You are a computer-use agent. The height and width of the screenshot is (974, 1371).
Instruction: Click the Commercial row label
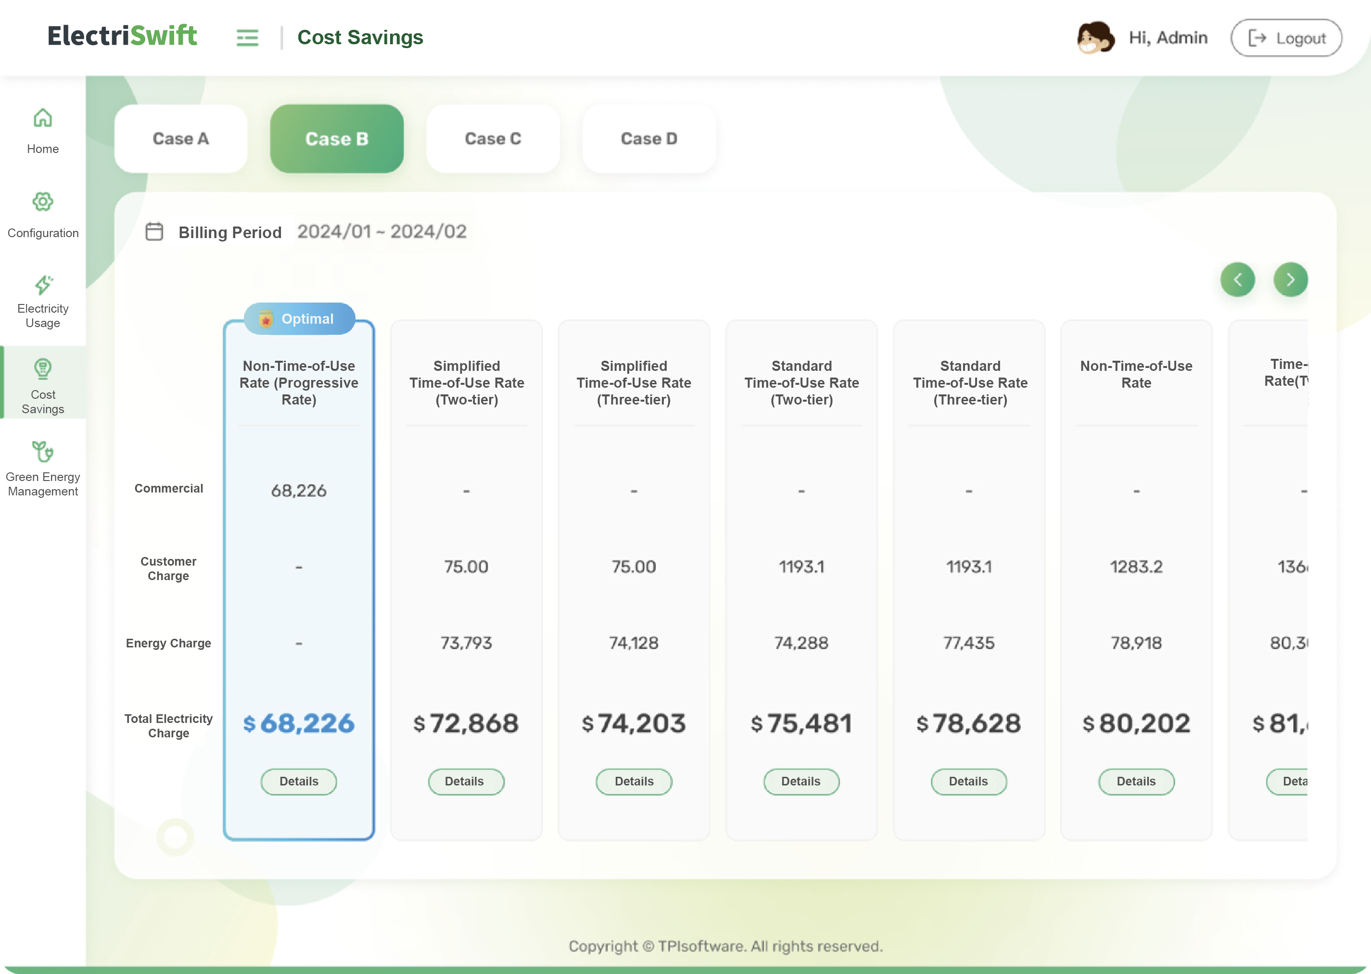pos(168,488)
